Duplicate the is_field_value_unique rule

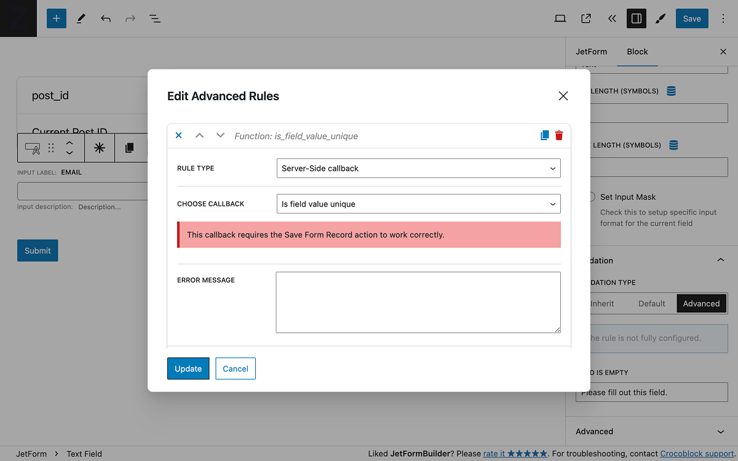544,135
